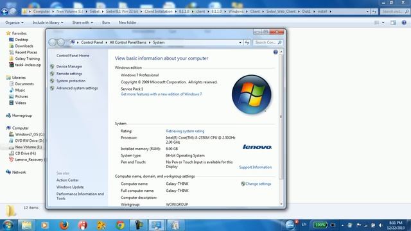Open System protection link

(x=71, y=81)
